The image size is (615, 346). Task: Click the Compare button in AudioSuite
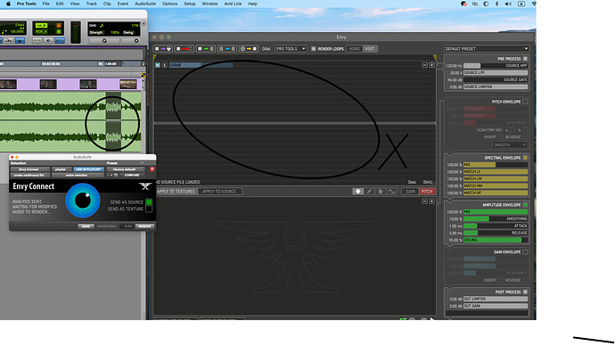(132, 175)
